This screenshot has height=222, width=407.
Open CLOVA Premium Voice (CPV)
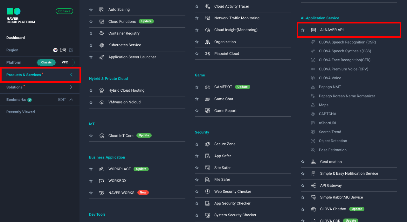(x=343, y=69)
